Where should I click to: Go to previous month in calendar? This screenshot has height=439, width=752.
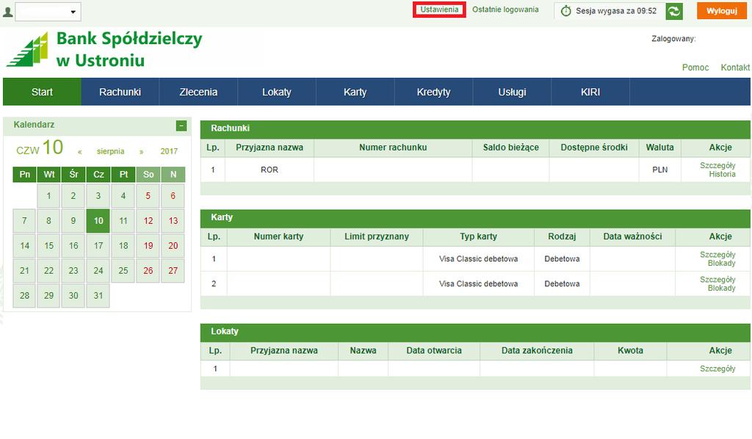[80, 151]
